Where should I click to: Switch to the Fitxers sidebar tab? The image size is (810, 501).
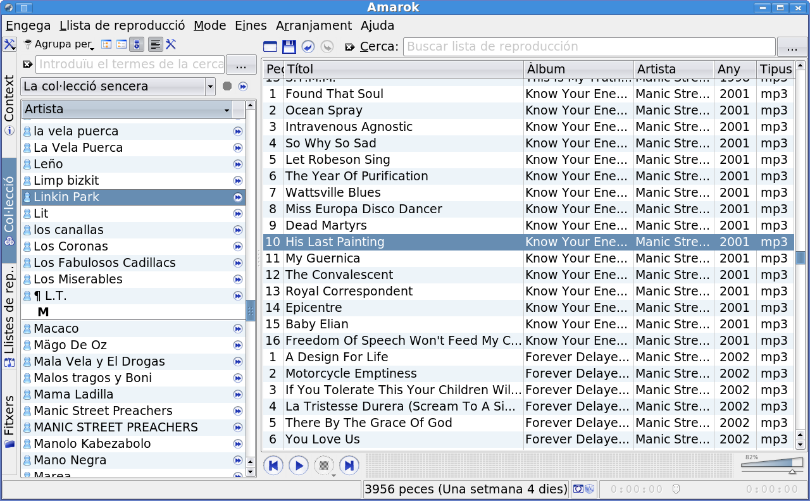click(9, 422)
